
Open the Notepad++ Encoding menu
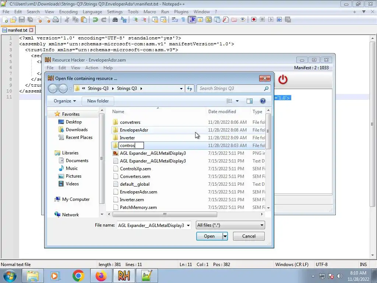pos(68,11)
